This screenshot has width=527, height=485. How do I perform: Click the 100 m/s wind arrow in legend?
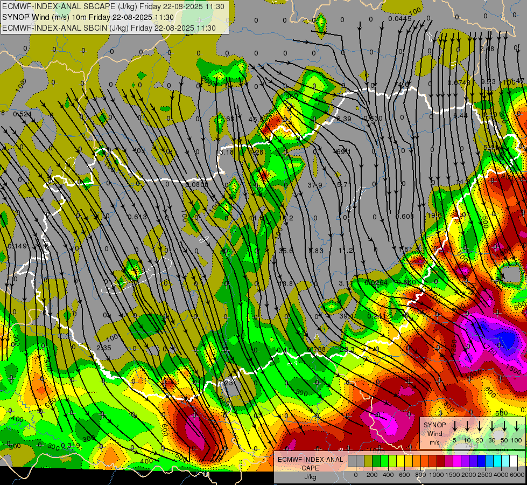(x=517, y=426)
